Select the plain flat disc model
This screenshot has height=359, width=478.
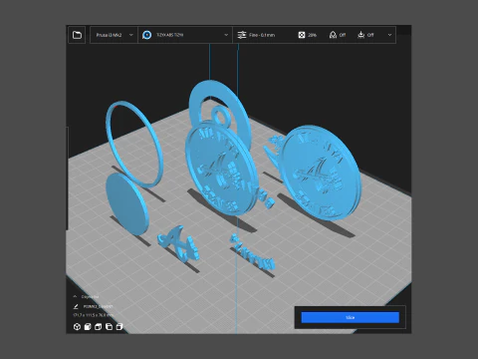126,203
